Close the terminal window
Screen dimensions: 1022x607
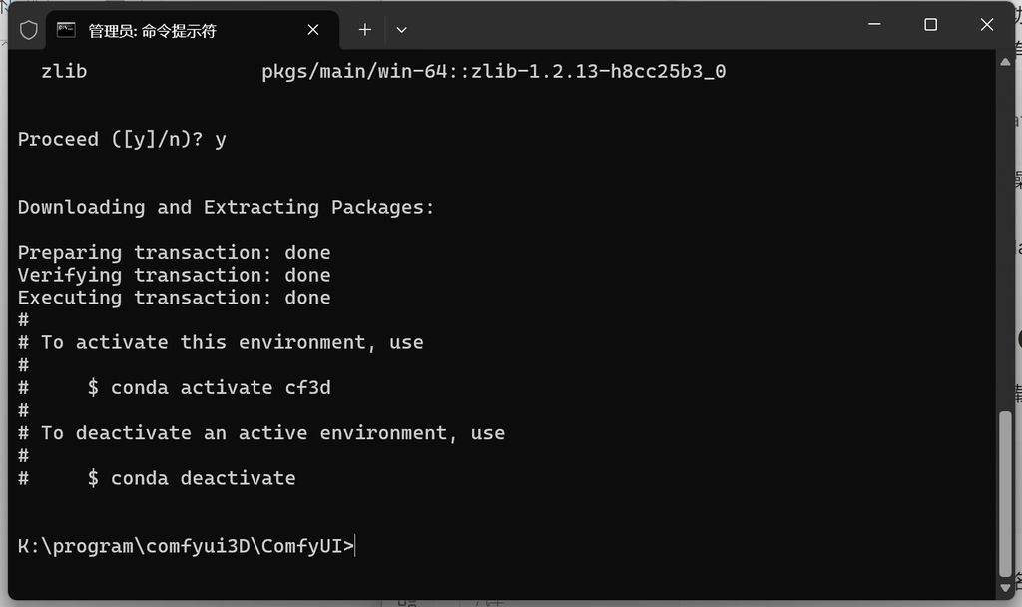[x=987, y=25]
